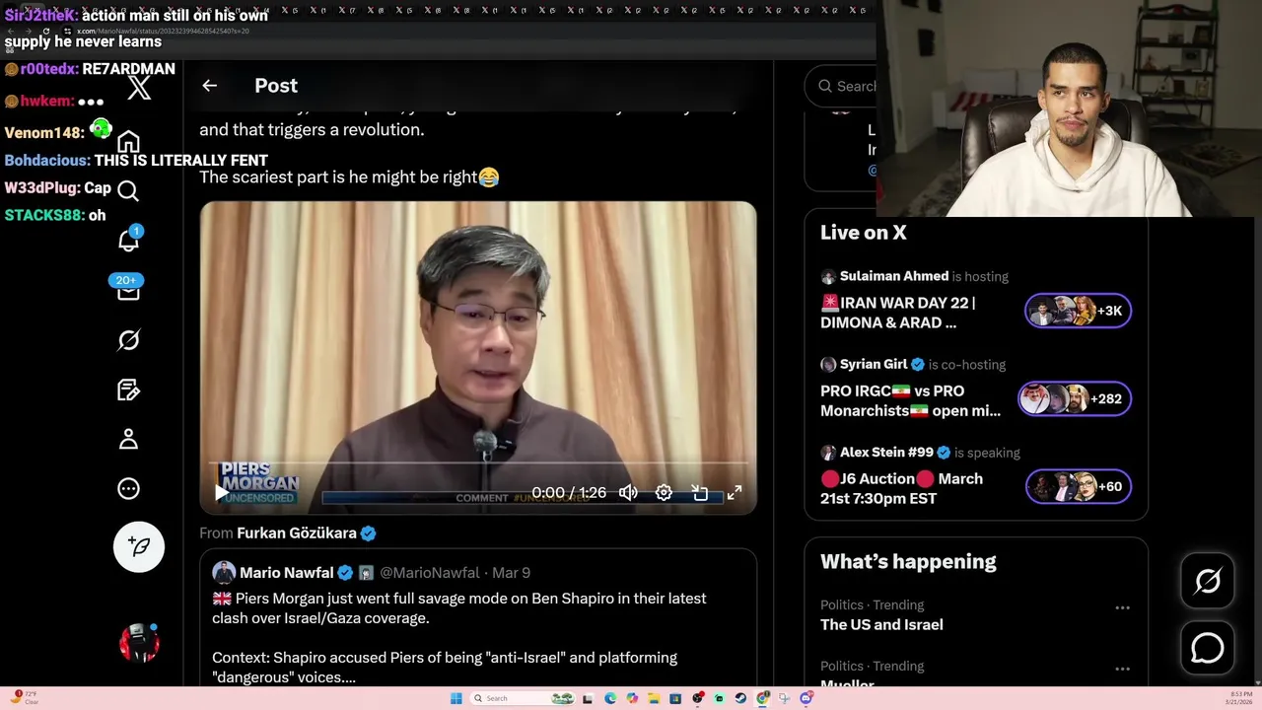Join Sulaiman Ahmed IRAN WAR DAY 22 space
The height and width of the screenshot is (710, 1262).
pos(897,313)
